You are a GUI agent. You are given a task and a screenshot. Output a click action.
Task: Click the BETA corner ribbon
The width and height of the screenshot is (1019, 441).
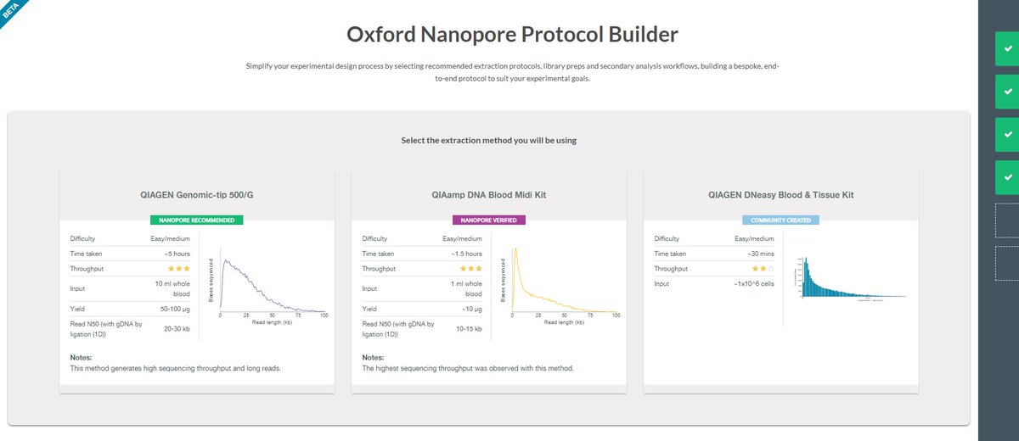12,12
